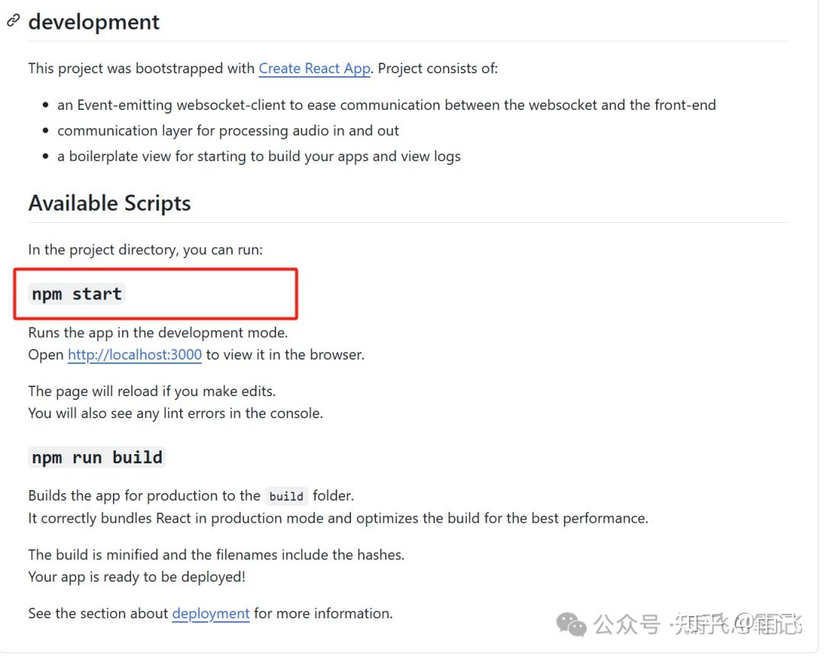
Task: Click "Runs the app in the development mode" line
Action: pos(158,333)
